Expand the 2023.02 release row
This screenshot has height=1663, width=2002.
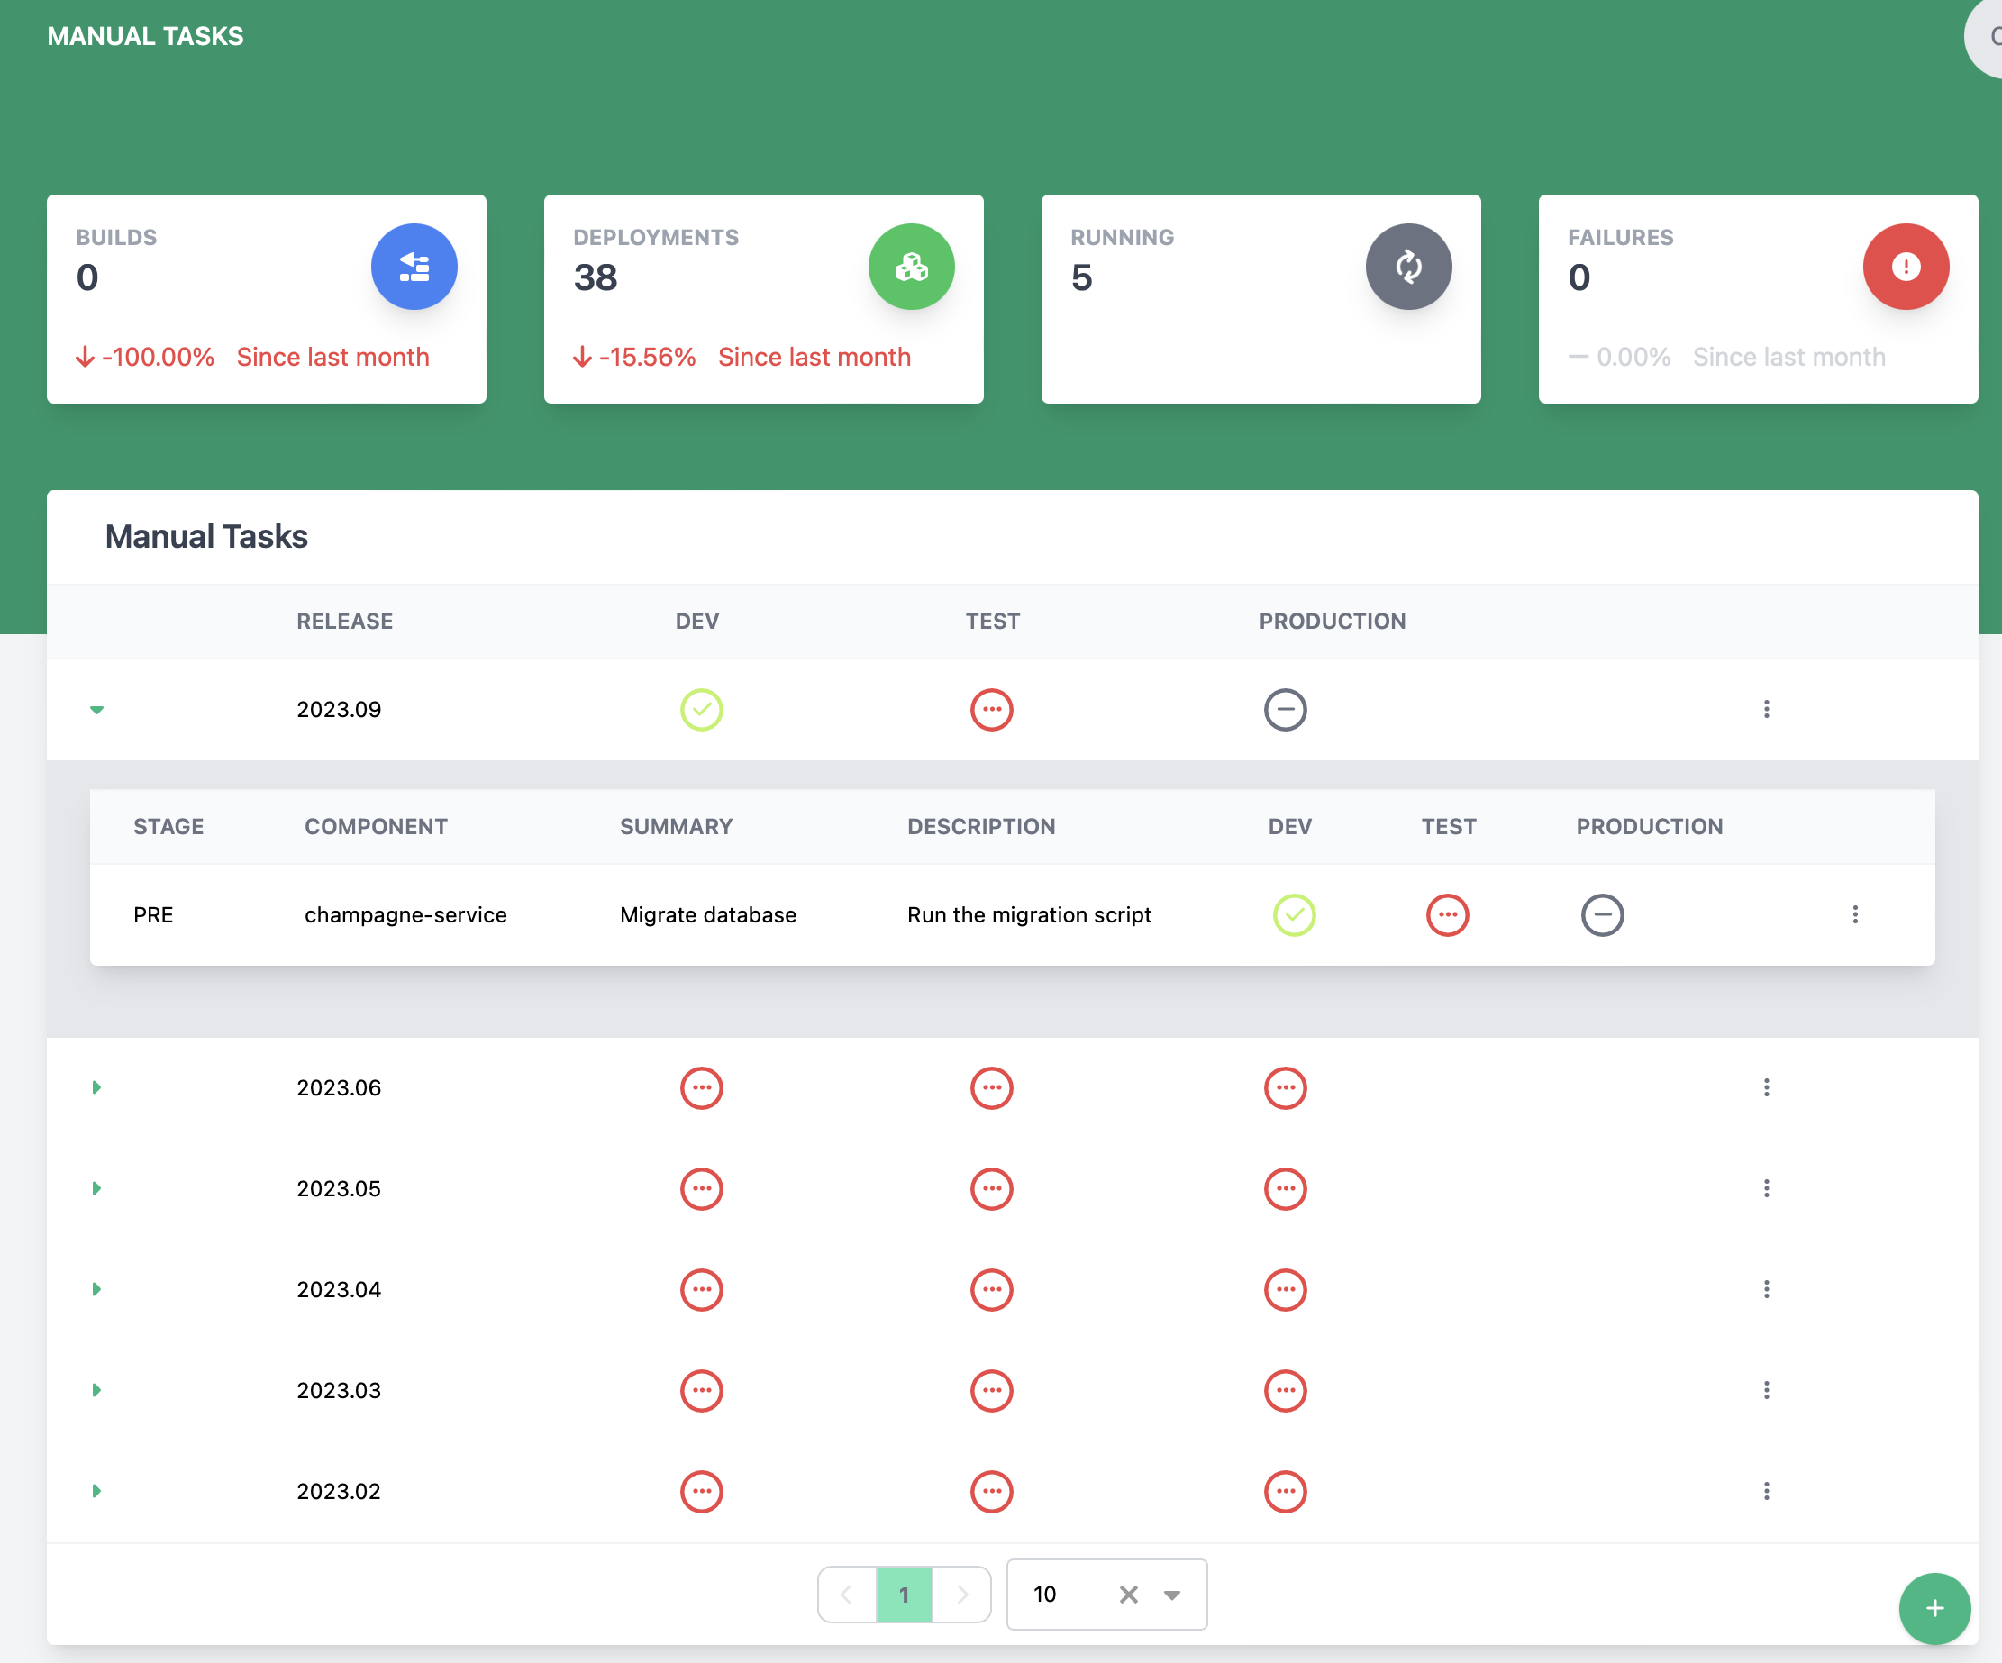pos(96,1492)
